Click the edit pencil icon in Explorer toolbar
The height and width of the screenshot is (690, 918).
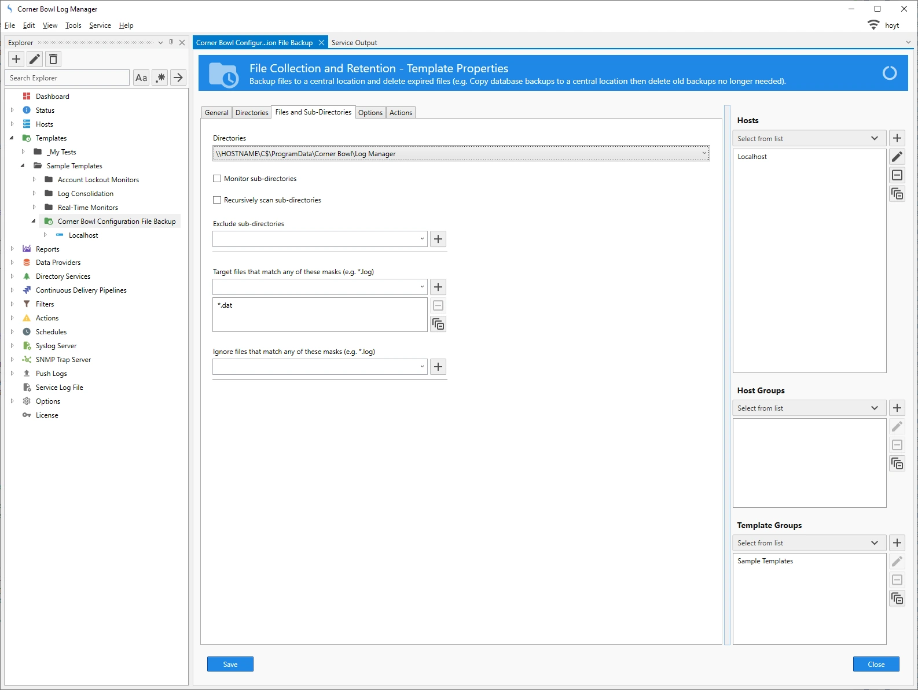(35, 59)
